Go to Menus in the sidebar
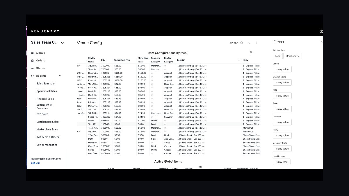 pyautogui.click(x=40, y=53)
